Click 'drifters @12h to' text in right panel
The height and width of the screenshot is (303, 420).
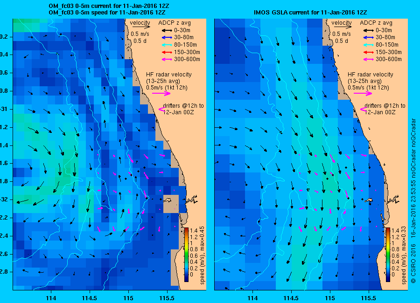point(385,106)
